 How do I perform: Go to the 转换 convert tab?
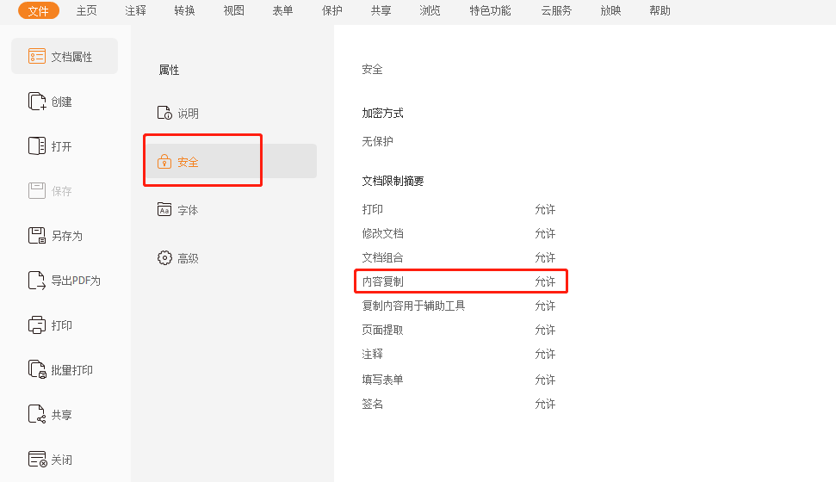tap(184, 10)
